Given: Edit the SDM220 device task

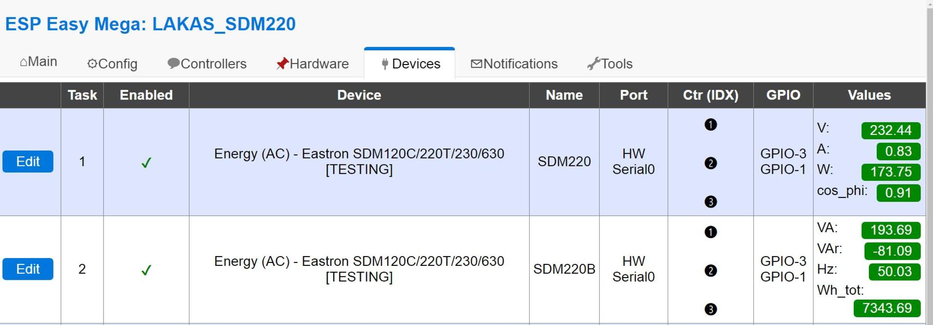Looking at the screenshot, I should [28, 162].
